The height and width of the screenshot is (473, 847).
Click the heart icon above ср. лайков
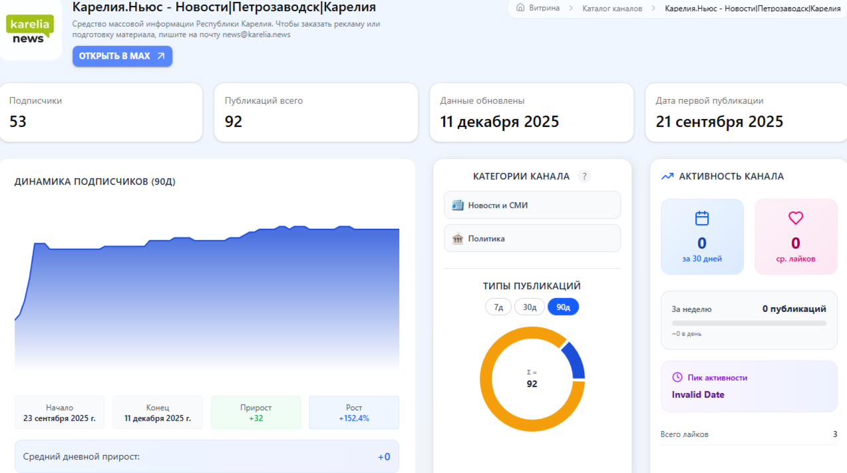(x=796, y=218)
